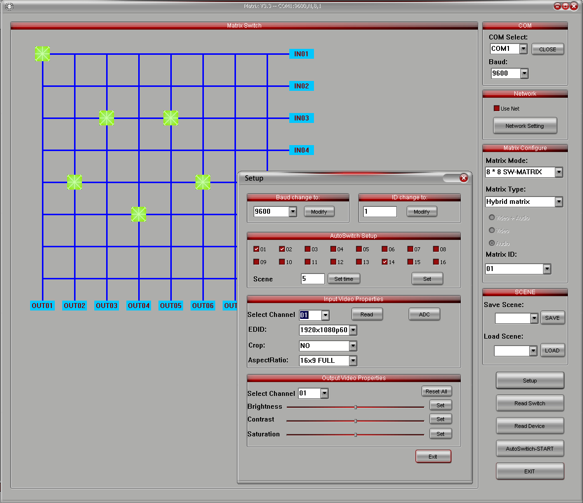583x503 pixels.
Task: Uncheck AutoSwitch channel 02
Action: (x=282, y=249)
